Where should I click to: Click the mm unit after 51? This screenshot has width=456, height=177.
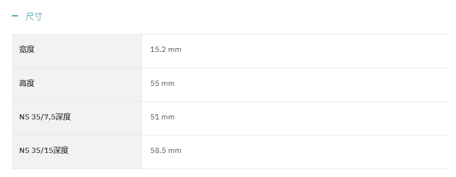[x=168, y=118]
